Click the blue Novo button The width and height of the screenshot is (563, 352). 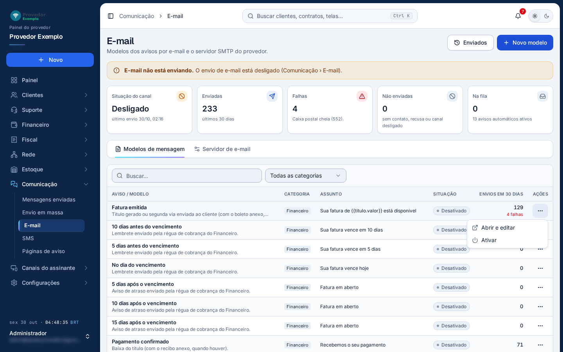pyautogui.click(x=50, y=60)
